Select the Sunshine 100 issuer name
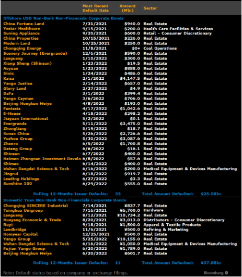Viewport: 242px width, 277px height. point(18,184)
